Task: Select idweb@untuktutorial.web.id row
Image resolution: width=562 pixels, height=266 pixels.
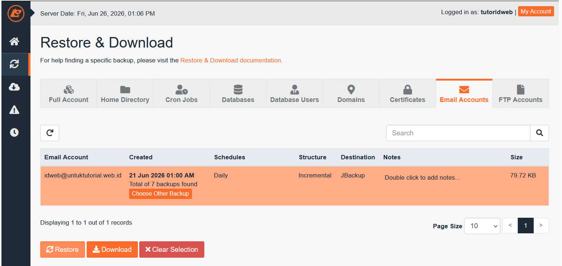Action: pyautogui.click(x=295, y=186)
